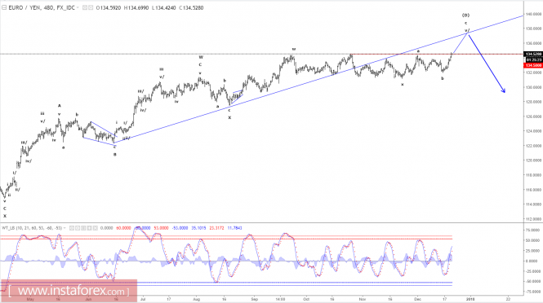Image resolution: width=543 pixels, height=303 pixels.
Task: Click the red price label 134.5000 on the price axis
Action: (533, 65)
